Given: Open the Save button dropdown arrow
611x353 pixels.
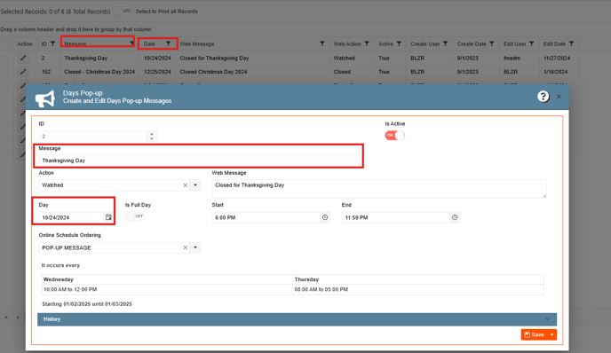Looking at the screenshot, I should [x=551, y=334].
